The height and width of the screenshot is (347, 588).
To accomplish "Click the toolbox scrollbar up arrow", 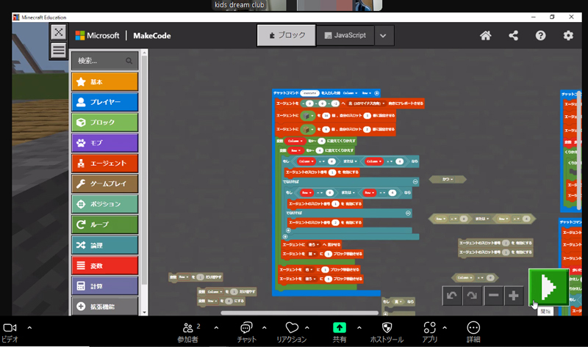I will pyautogui.click(x=144, y=53).
